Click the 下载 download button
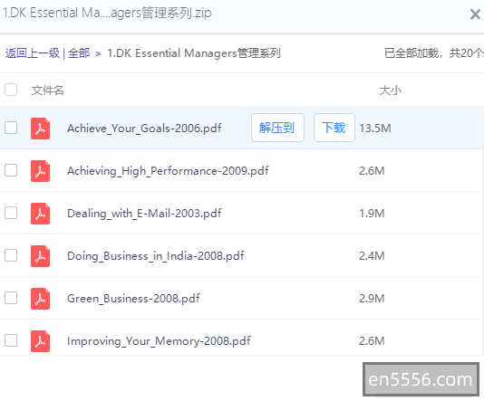 click(x=334, y=128)
